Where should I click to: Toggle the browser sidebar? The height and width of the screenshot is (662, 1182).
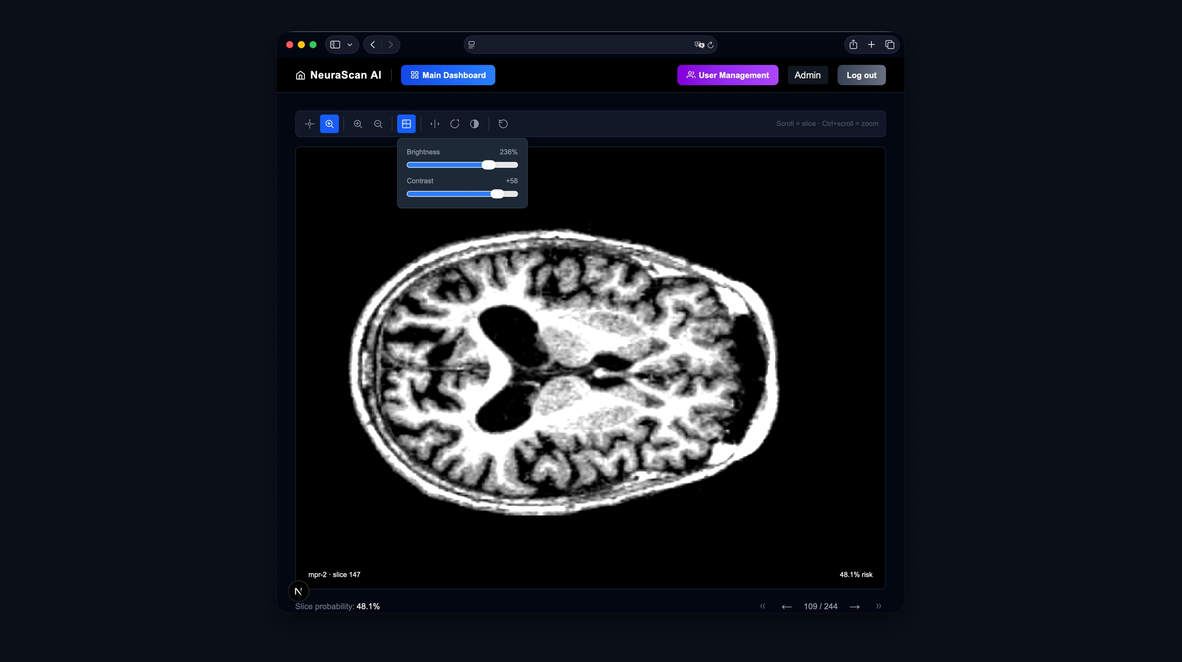point(335,45)
